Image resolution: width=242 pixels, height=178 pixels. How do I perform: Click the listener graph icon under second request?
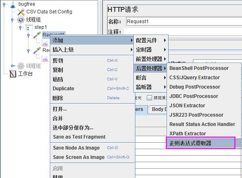click(x=45, y=59)
